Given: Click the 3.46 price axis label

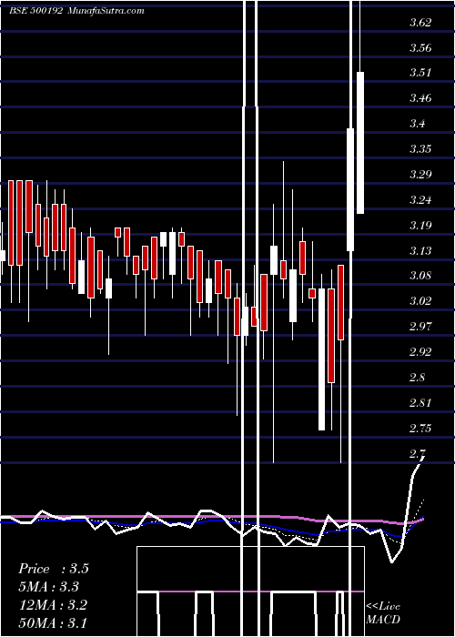Looking at the screenshot, I should [x=420, y=98].
